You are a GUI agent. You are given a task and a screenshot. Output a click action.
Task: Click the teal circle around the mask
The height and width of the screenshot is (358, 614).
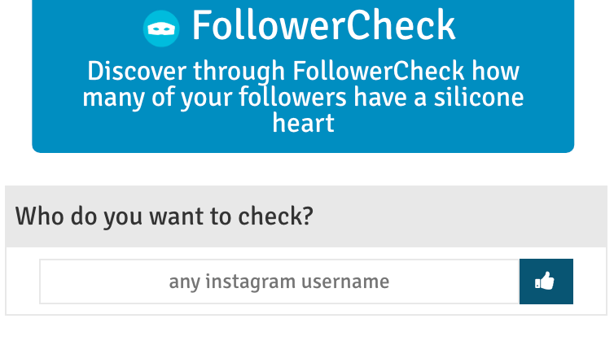click(x=161, y=28)
